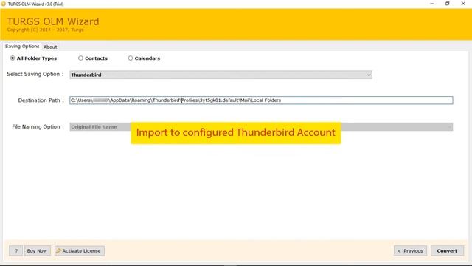Click inside the Destination Path field
This screenshot has width=472, height=266.
coord(261,100)
